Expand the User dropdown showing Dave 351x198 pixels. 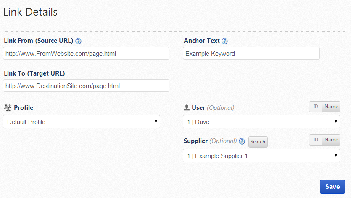click(261, 122)
